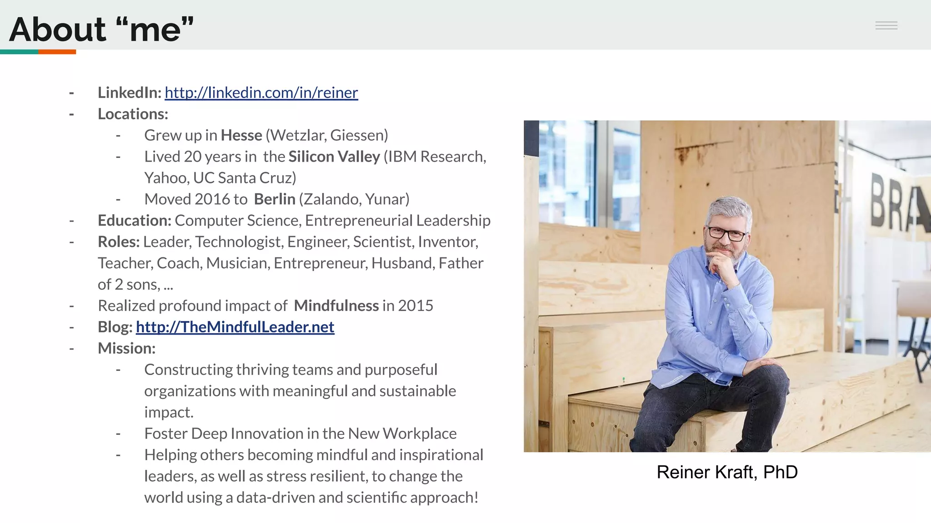Click the bold word 'Hesse'
This screenshot has height=523, width=931.
pyautogui.click(x=241, y=135)
